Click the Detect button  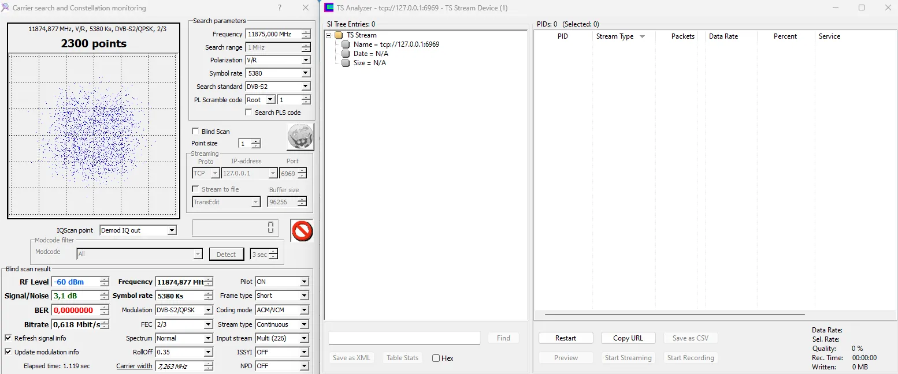tap(226, 255)
